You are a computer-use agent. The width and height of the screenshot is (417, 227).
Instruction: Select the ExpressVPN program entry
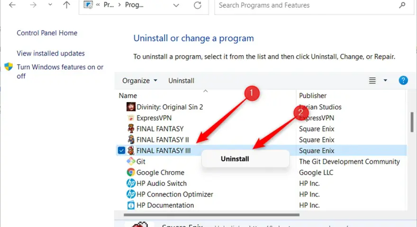pos(154,118)
